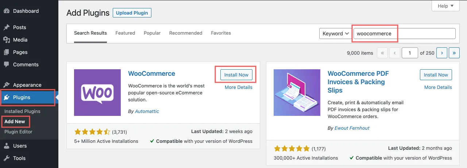The image size is (467, 168).
Task: Open the Automattic author link
Action: pos(147,111)
